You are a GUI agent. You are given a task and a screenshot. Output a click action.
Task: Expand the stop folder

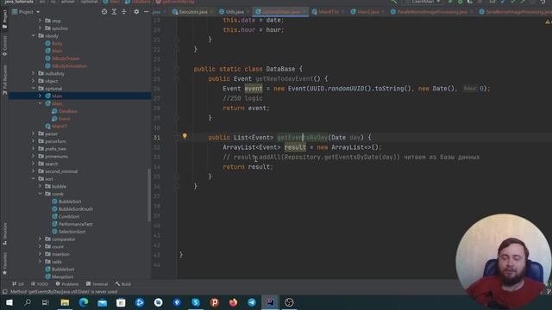(x=40, y=21)
